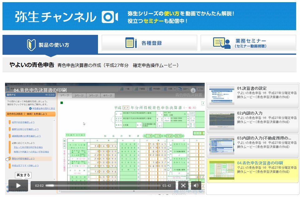The height and width of the screenshot is (197, 303).
Task: Select the 製品の使い方 tab
Action: (x=50, y=45)
